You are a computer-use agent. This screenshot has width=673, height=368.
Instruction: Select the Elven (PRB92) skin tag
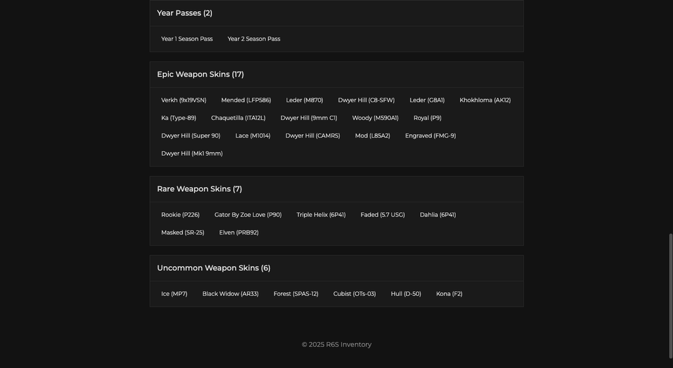239,232
